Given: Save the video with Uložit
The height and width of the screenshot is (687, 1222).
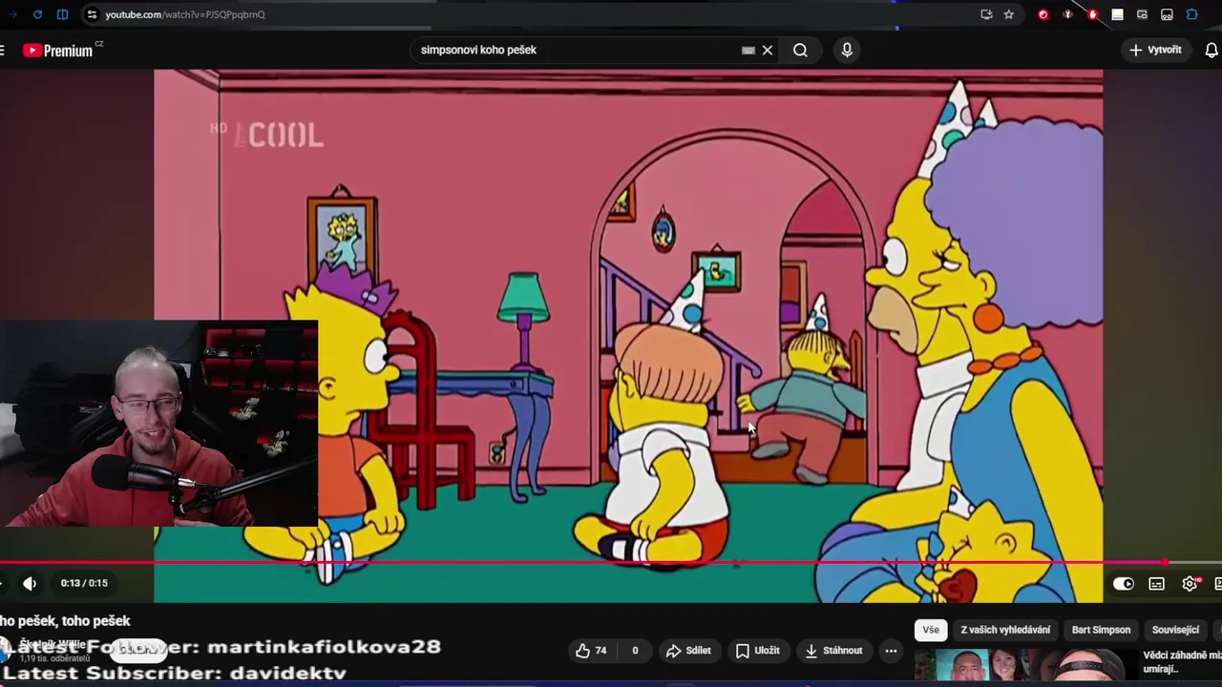Looking at the screenshot, I should (x=758, y=651).
